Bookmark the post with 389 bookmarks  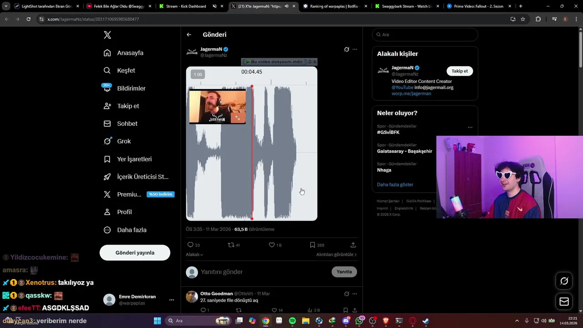312,245
